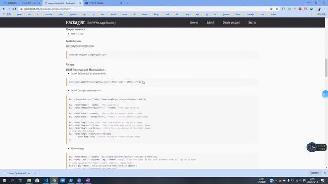Switch to the 127.0.0.1:8888 tab
The width and height of the screenshot is (328, 184).
click(104, 3)
